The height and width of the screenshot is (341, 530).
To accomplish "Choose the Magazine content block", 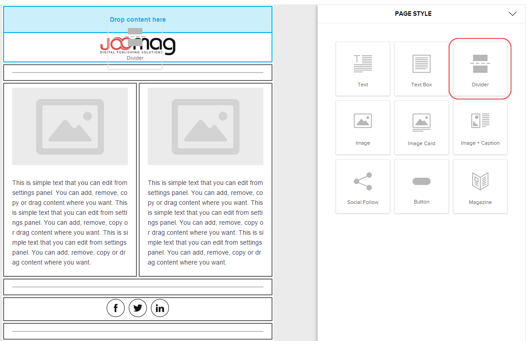I will 480,186.
